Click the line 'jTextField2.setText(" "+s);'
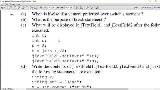 65,61
